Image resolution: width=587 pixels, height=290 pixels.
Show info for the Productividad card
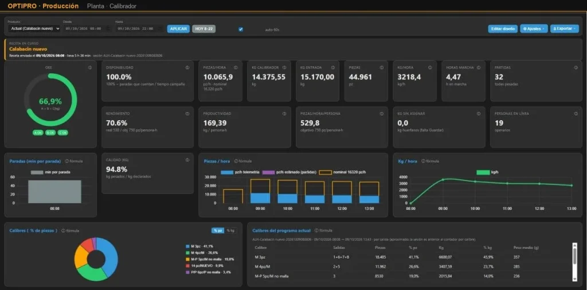284,114
